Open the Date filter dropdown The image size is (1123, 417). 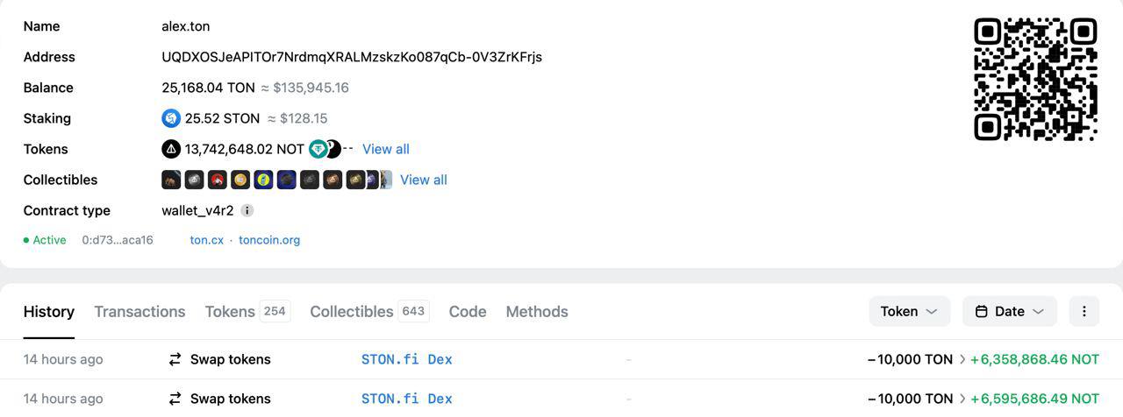coord(1009,311)
